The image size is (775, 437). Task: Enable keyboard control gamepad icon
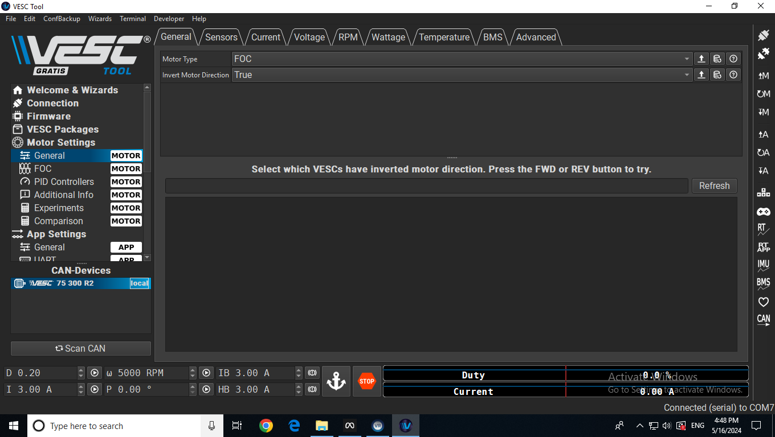763,212
